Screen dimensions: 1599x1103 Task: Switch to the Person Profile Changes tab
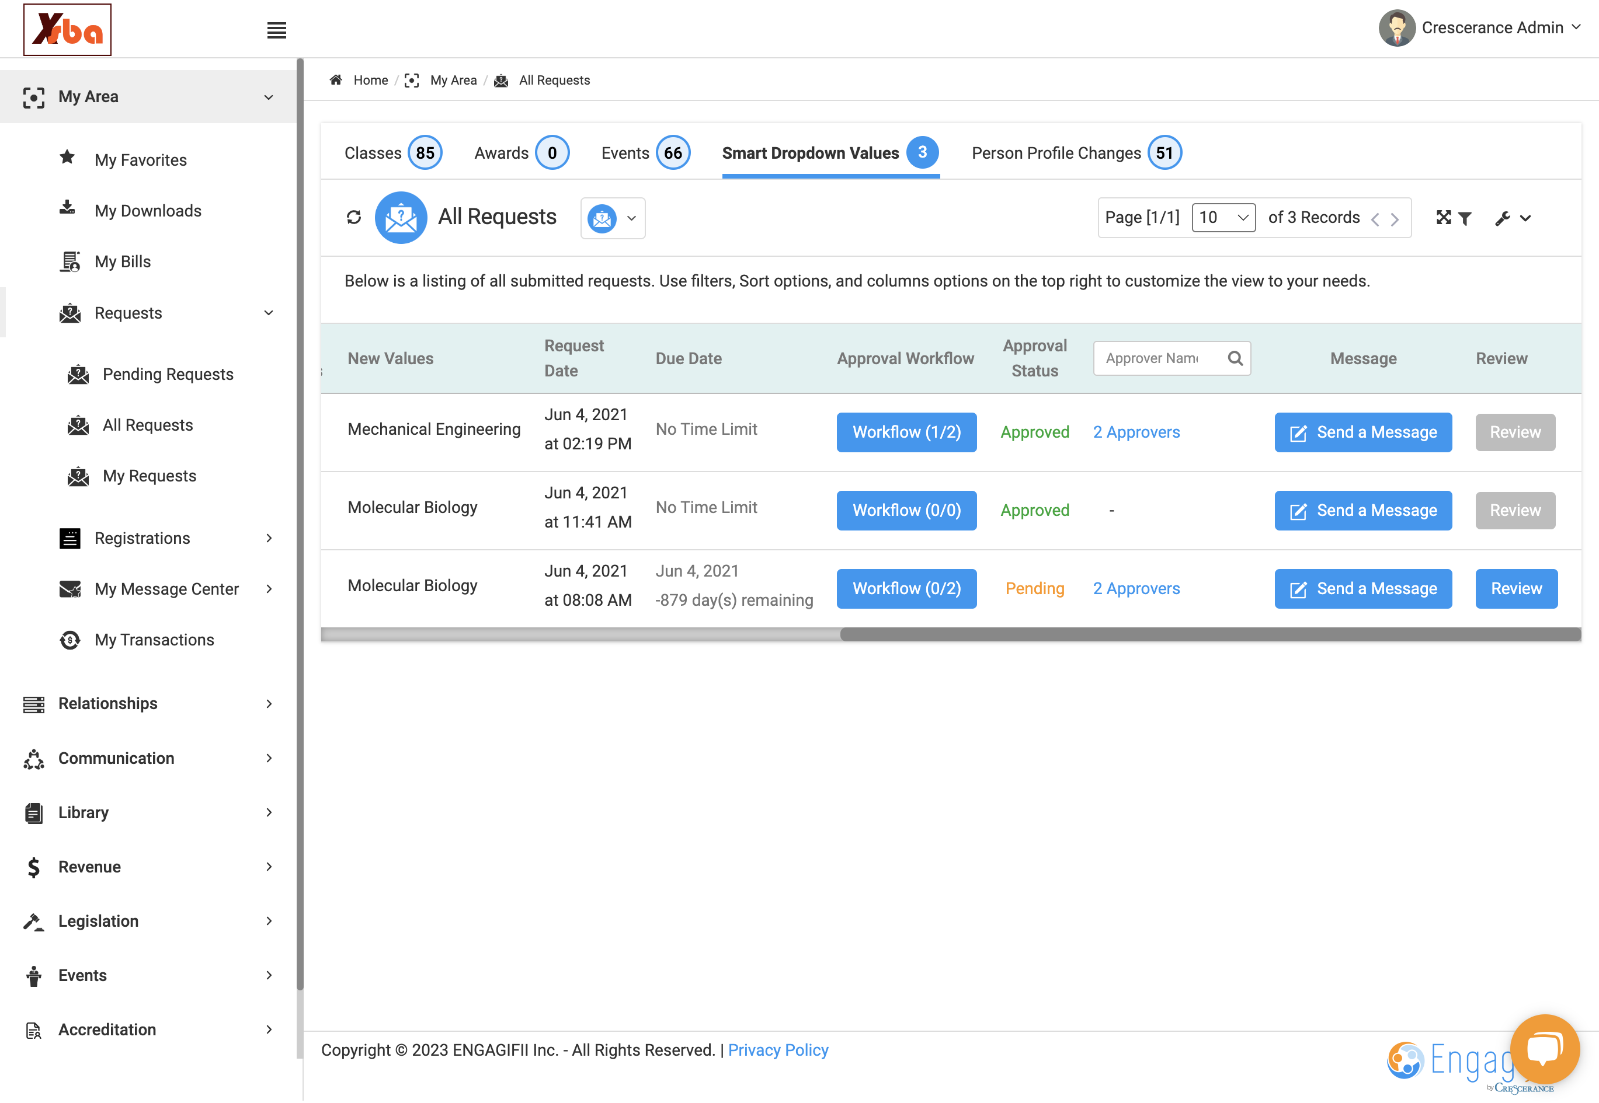pos(1076,153)
